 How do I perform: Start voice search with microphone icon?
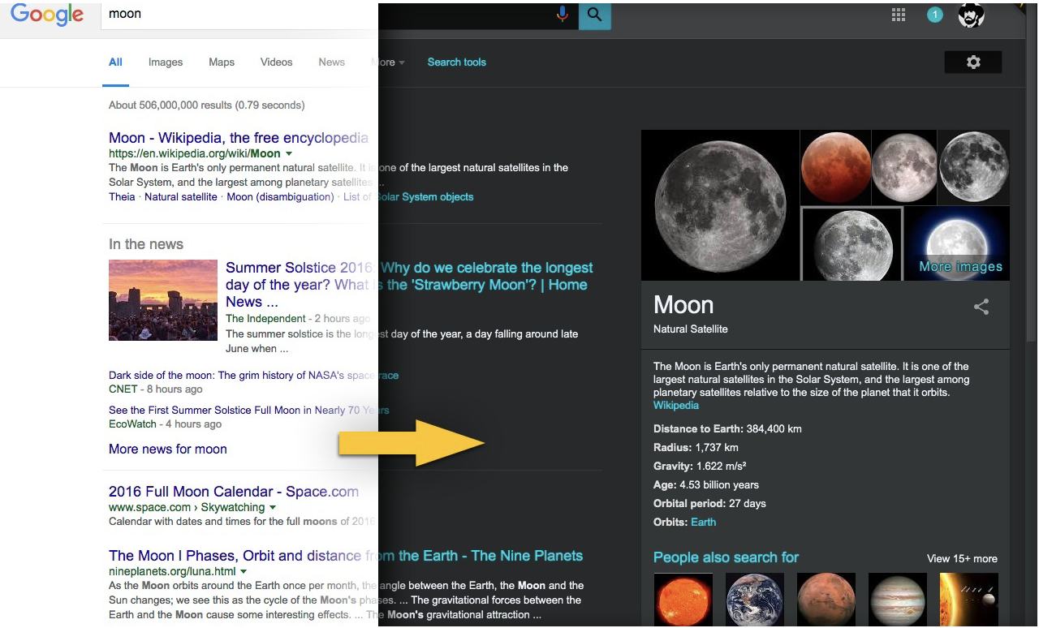pyautogui.click(x=562, y=14)
